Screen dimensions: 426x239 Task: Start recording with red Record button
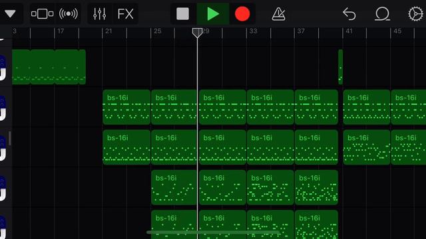click(x=242, y=13)
